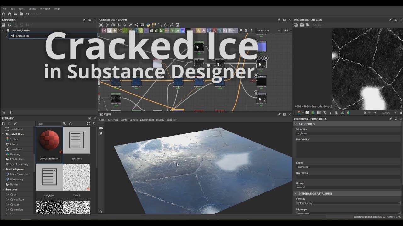Click the color wheel icon in 2D View

pyautogui.click(x=348, y=113)
